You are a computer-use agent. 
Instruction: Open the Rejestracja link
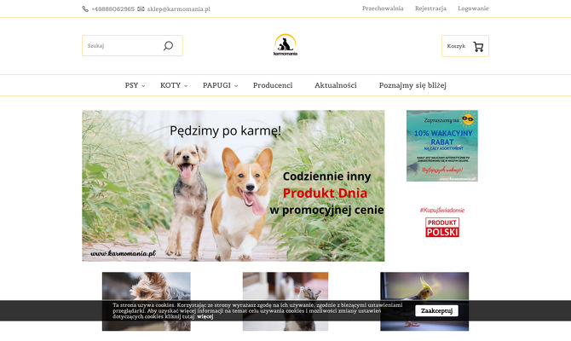(430, 9)
